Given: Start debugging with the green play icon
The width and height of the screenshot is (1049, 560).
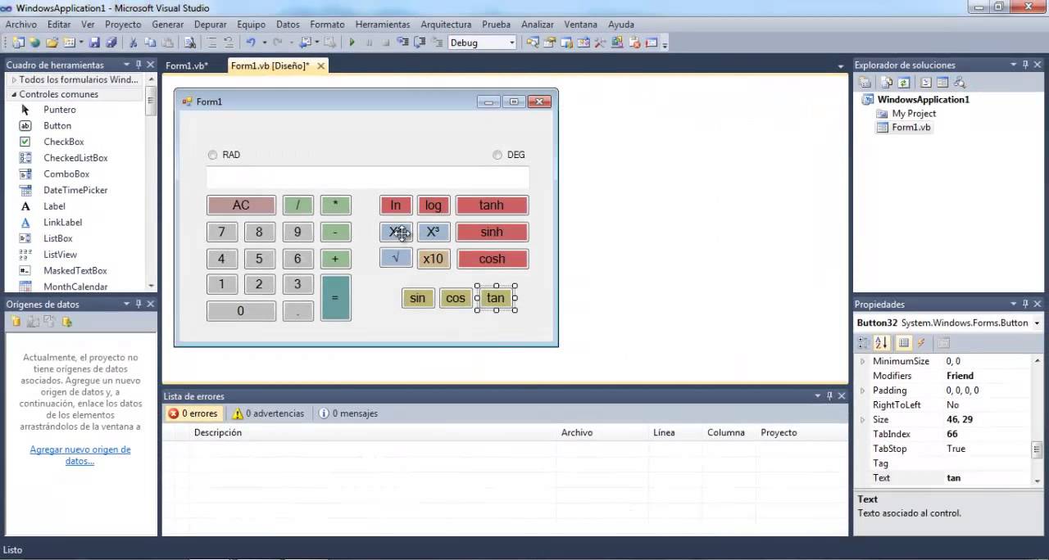Looking at the screenshot, I should click(352, 43).
